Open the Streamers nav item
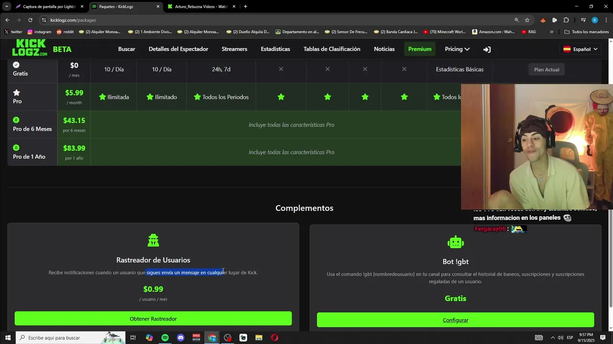The height and width of the screenshot is (344, 613). [234, 49]
